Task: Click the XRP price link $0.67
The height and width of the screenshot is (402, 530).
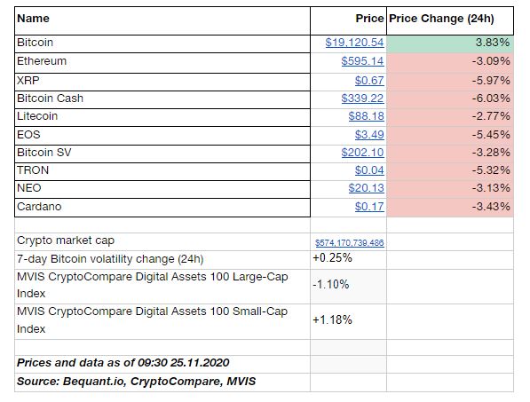Action: point(369,81)
